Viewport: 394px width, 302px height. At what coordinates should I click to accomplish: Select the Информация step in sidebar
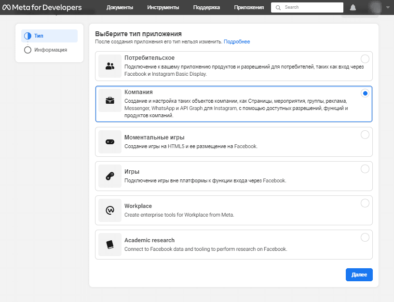point(50,50)
